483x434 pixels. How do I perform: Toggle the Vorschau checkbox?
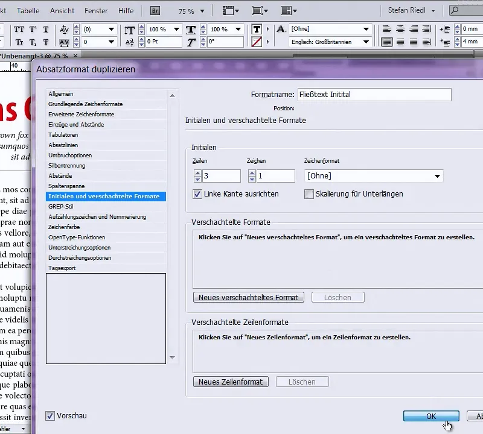[50, 416]
